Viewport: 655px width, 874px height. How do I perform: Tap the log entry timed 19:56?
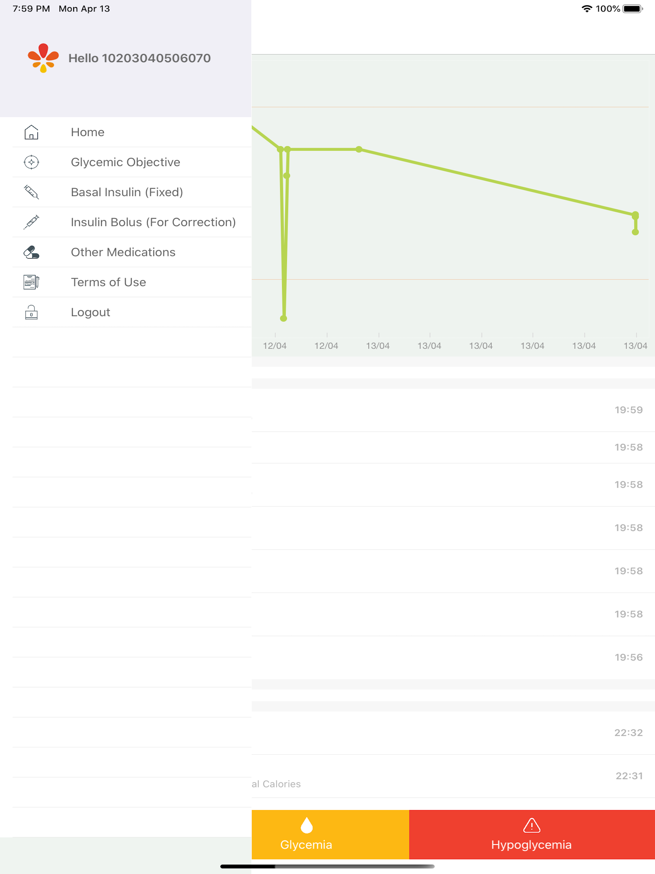point(453,657)
